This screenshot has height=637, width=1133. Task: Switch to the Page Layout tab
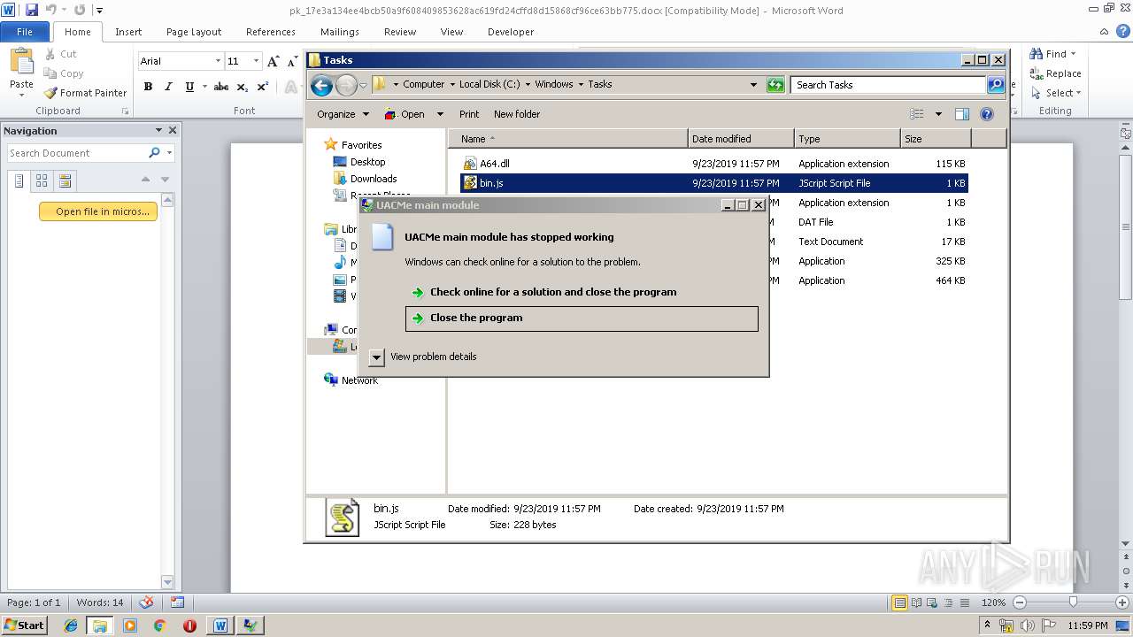(194, 32)
